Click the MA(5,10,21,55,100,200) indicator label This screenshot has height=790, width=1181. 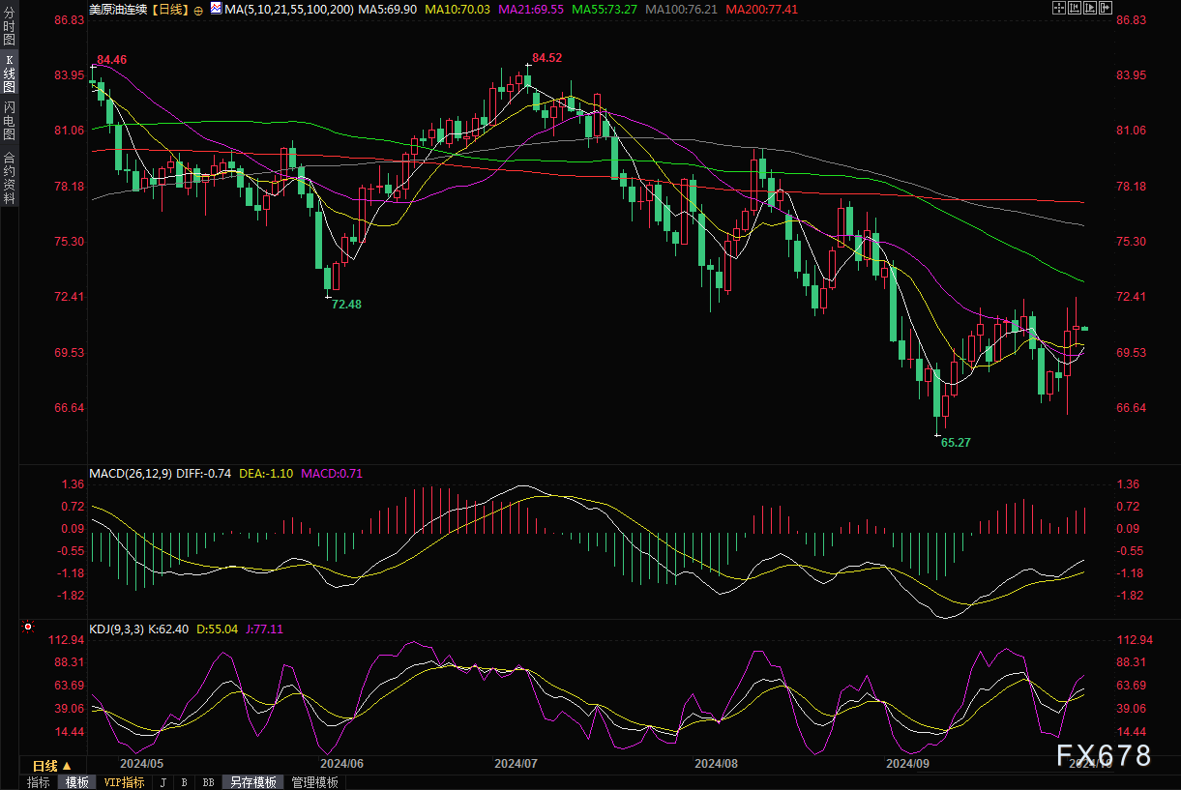pyautogui.click(x=289, y=9)
